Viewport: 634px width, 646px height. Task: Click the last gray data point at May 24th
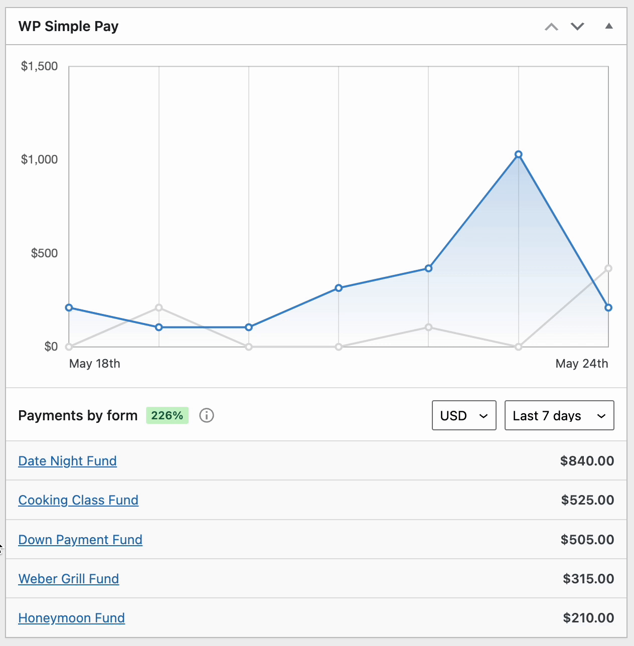click(x=608, y=268)
